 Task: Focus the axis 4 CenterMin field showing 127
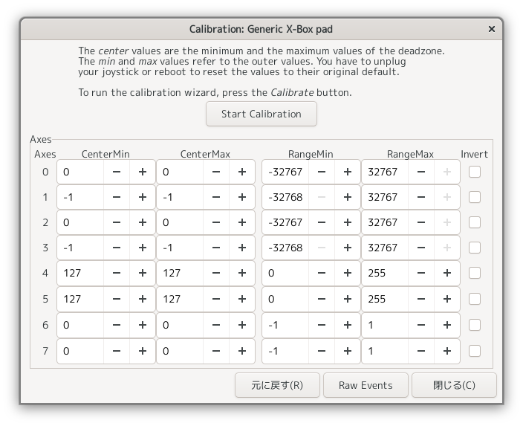[80, 273]
